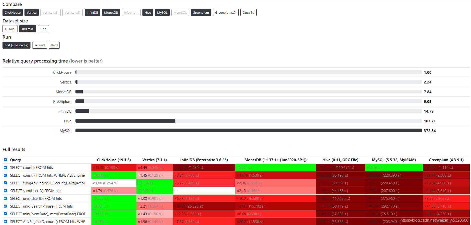Viewport: 471px width, 225px height.
Task: Enable Infobright comparison
Action: click(131, 12)
